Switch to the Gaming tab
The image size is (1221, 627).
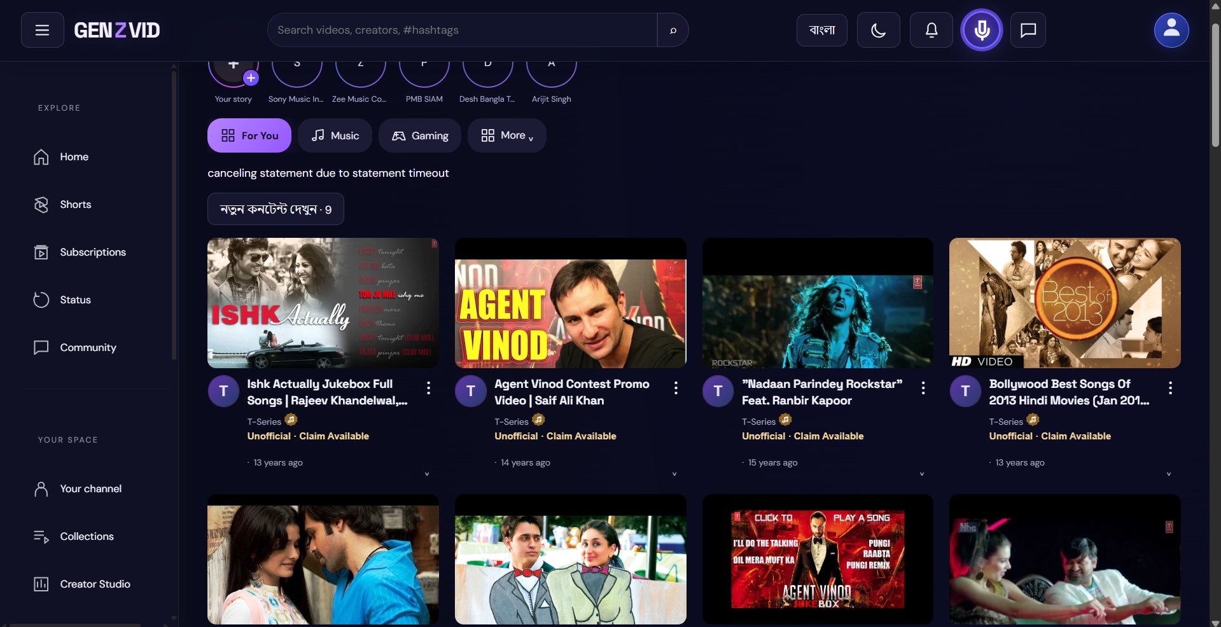[420, 135]
